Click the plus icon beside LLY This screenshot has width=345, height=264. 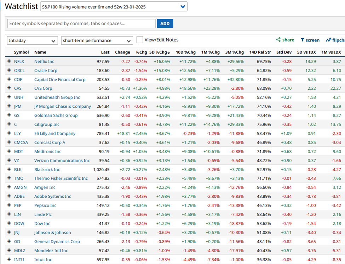[x=9, y=134]
